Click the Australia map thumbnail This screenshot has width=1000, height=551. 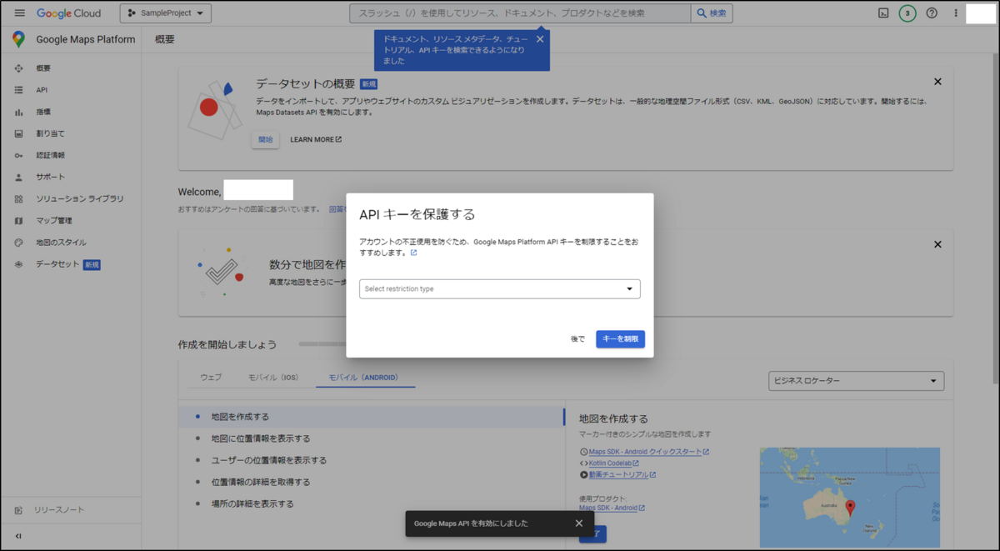(849, 498)
